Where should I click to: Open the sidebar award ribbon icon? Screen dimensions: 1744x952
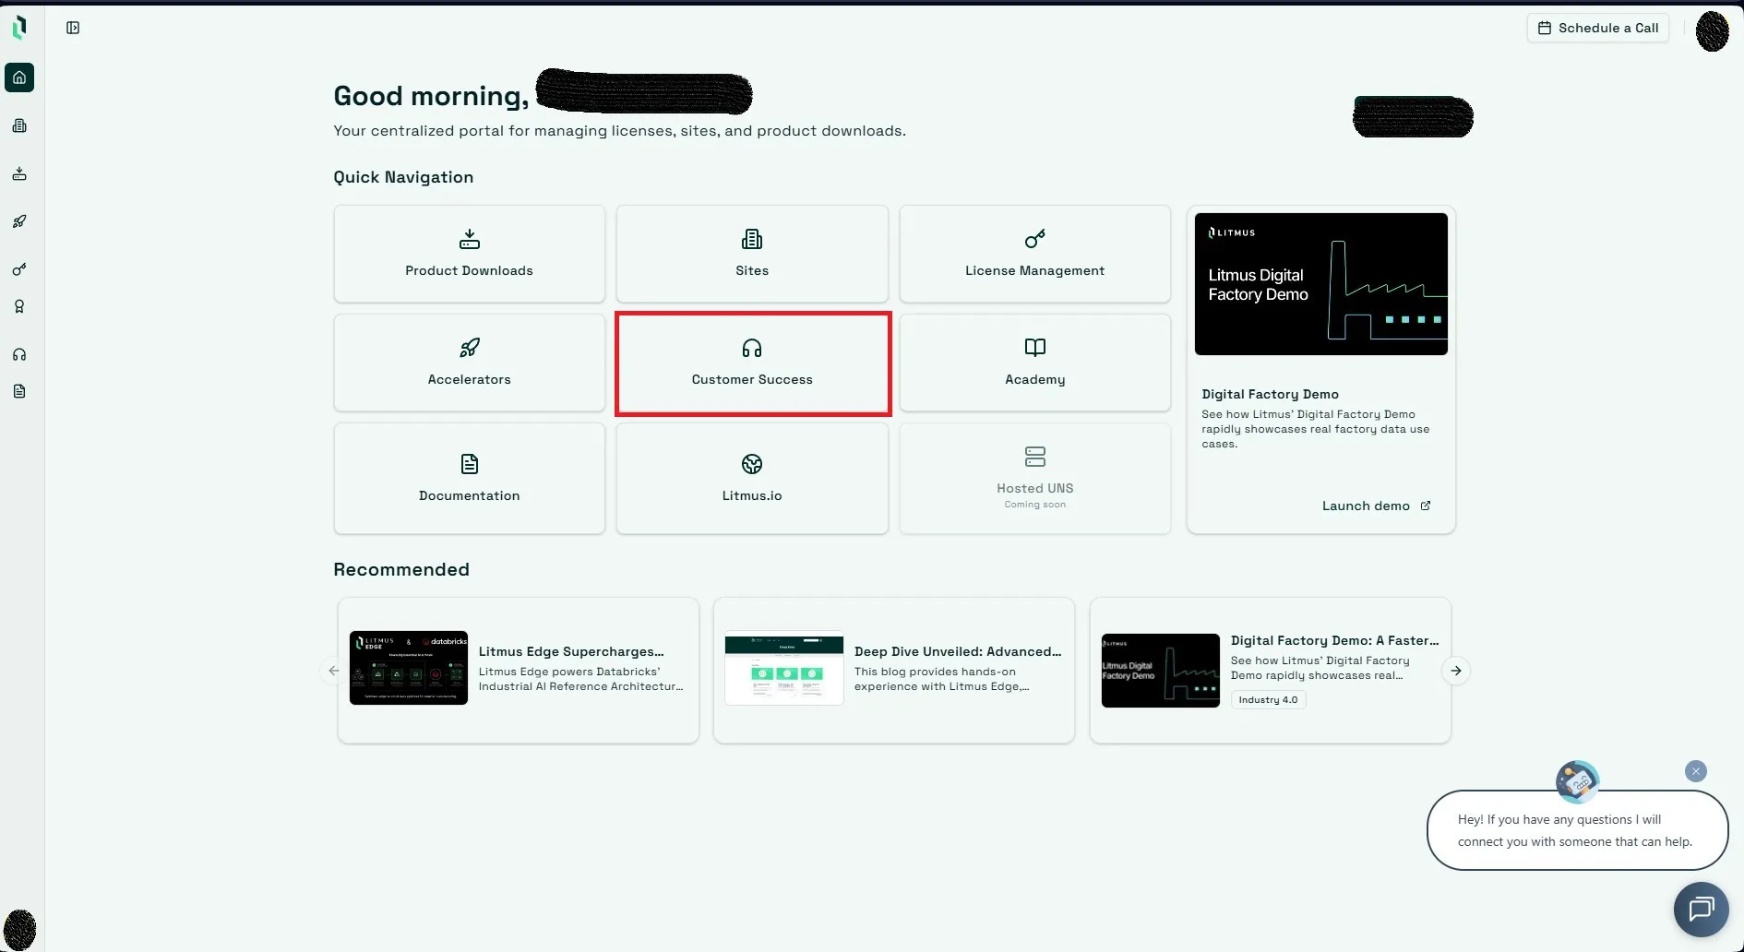click(19, 306)
